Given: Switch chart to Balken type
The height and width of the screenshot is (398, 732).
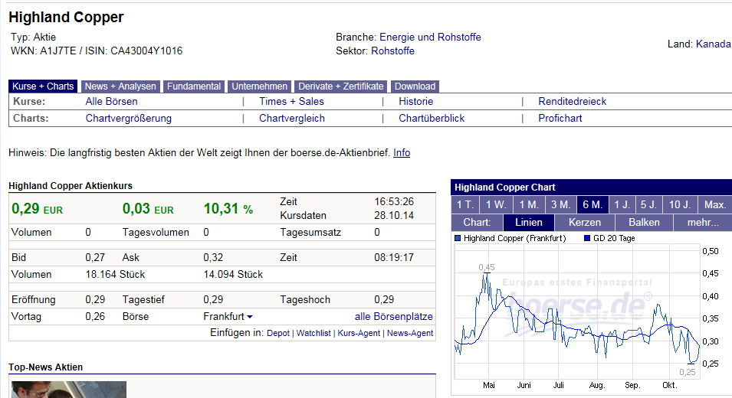Looking at the screenshot, I should point(644,222).
